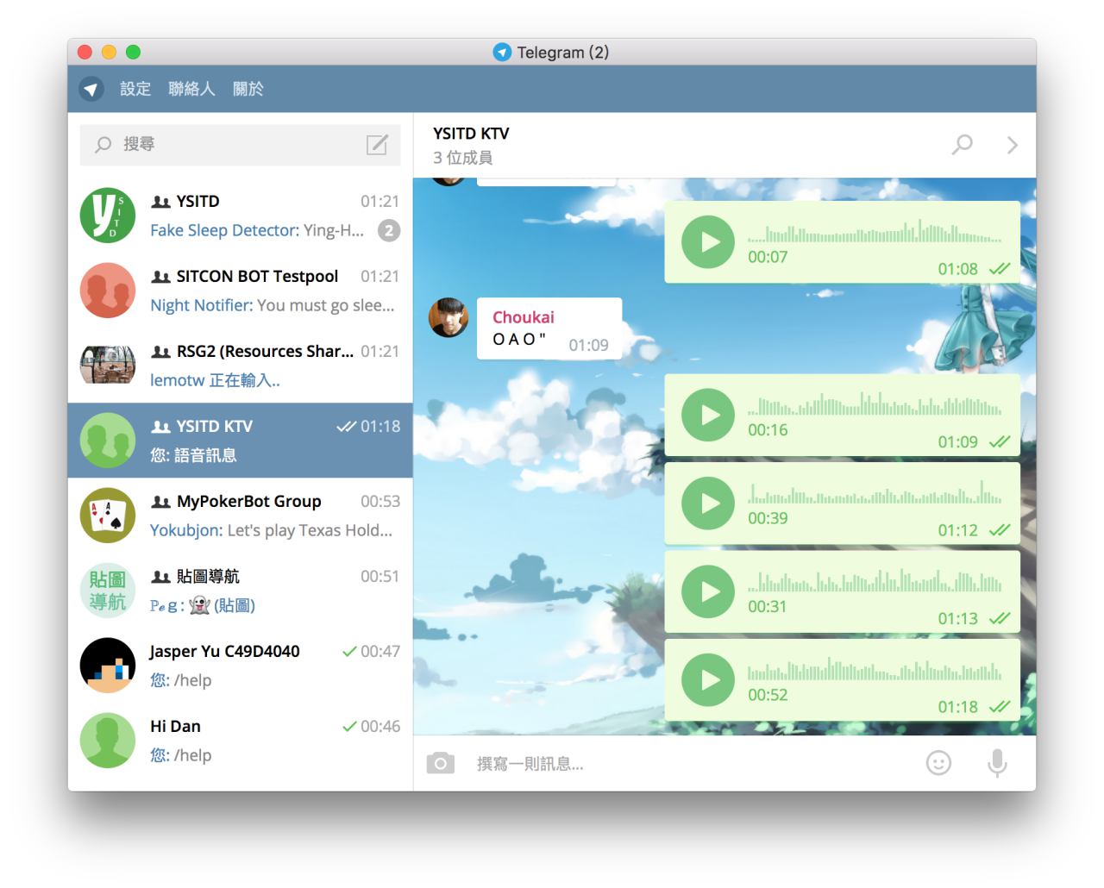Click the ghost sticker emoji in 貼圖導航 preview
The height and width of the screenshot is (888, 1104).
pos(200,605)
